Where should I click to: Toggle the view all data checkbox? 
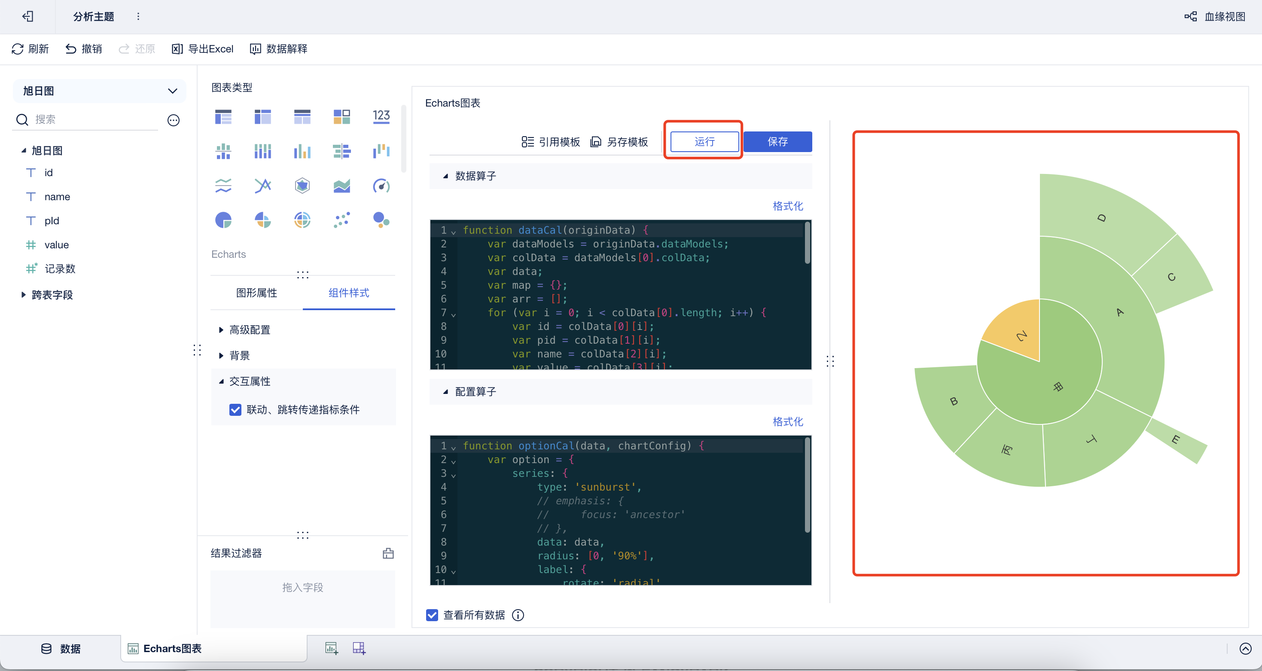tap(432, 615)
